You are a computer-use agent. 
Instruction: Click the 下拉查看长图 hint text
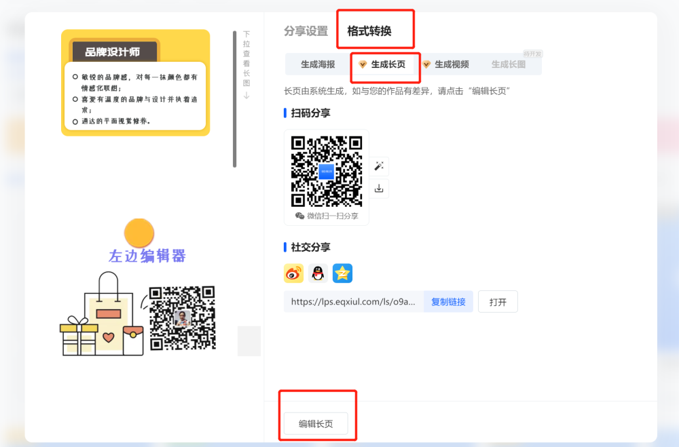[x=246, y=58]
